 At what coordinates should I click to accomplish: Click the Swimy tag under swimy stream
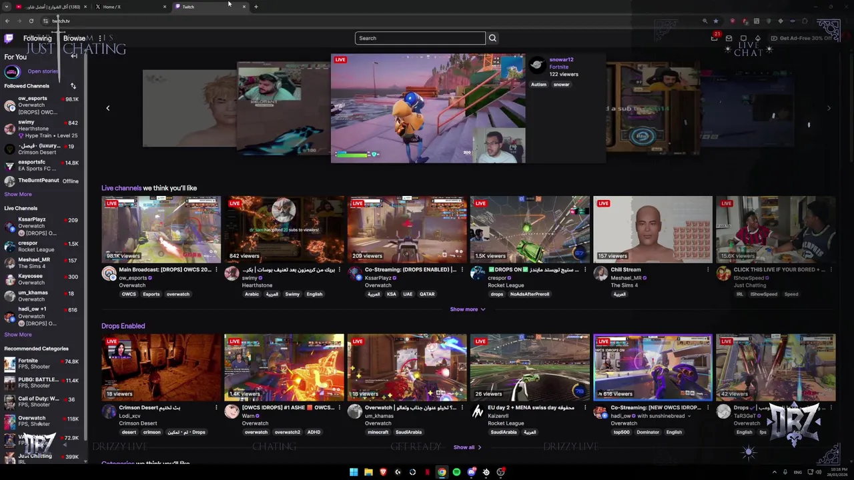pos(292,294)
